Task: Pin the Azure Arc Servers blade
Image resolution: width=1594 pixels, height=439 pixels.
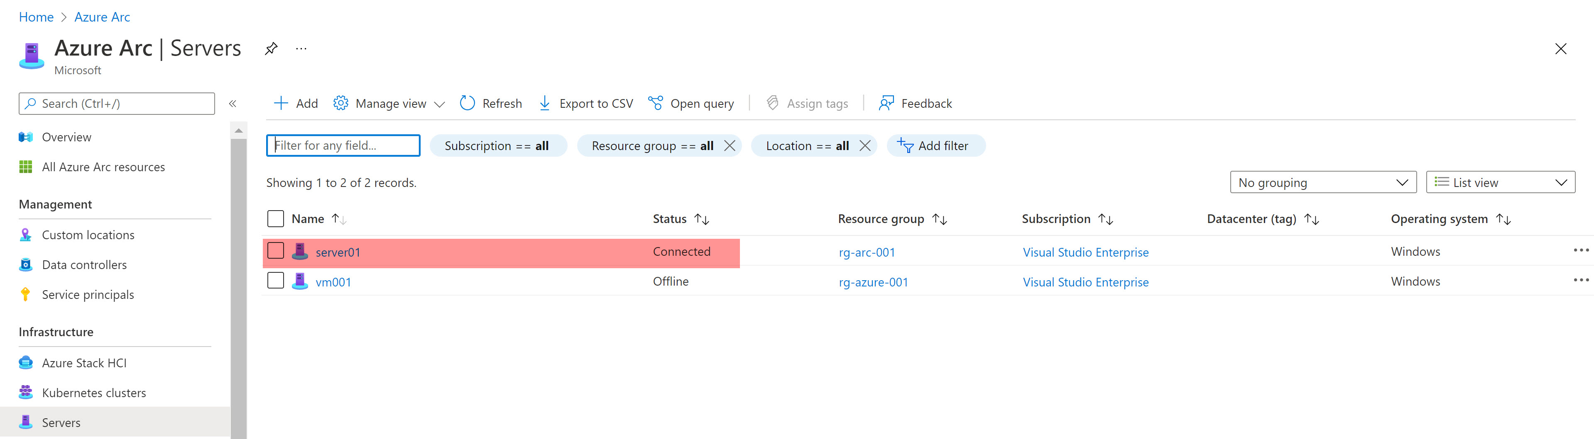Action: pos(271,48)
